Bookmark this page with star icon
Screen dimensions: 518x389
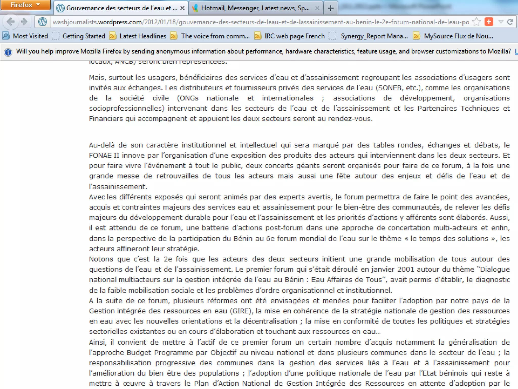[476, 22]
